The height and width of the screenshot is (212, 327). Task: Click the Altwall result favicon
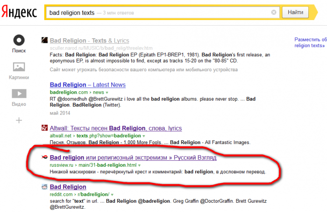pyautogui.click(x=44, y=128)
